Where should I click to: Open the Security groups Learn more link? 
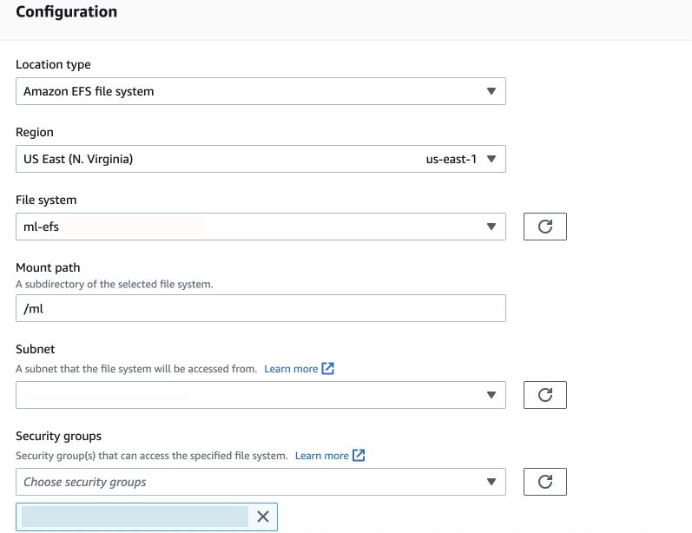pos(322,456)
